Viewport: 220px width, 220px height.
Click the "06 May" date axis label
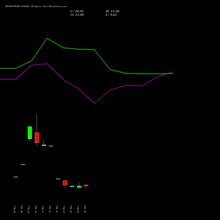pos(22,209)
